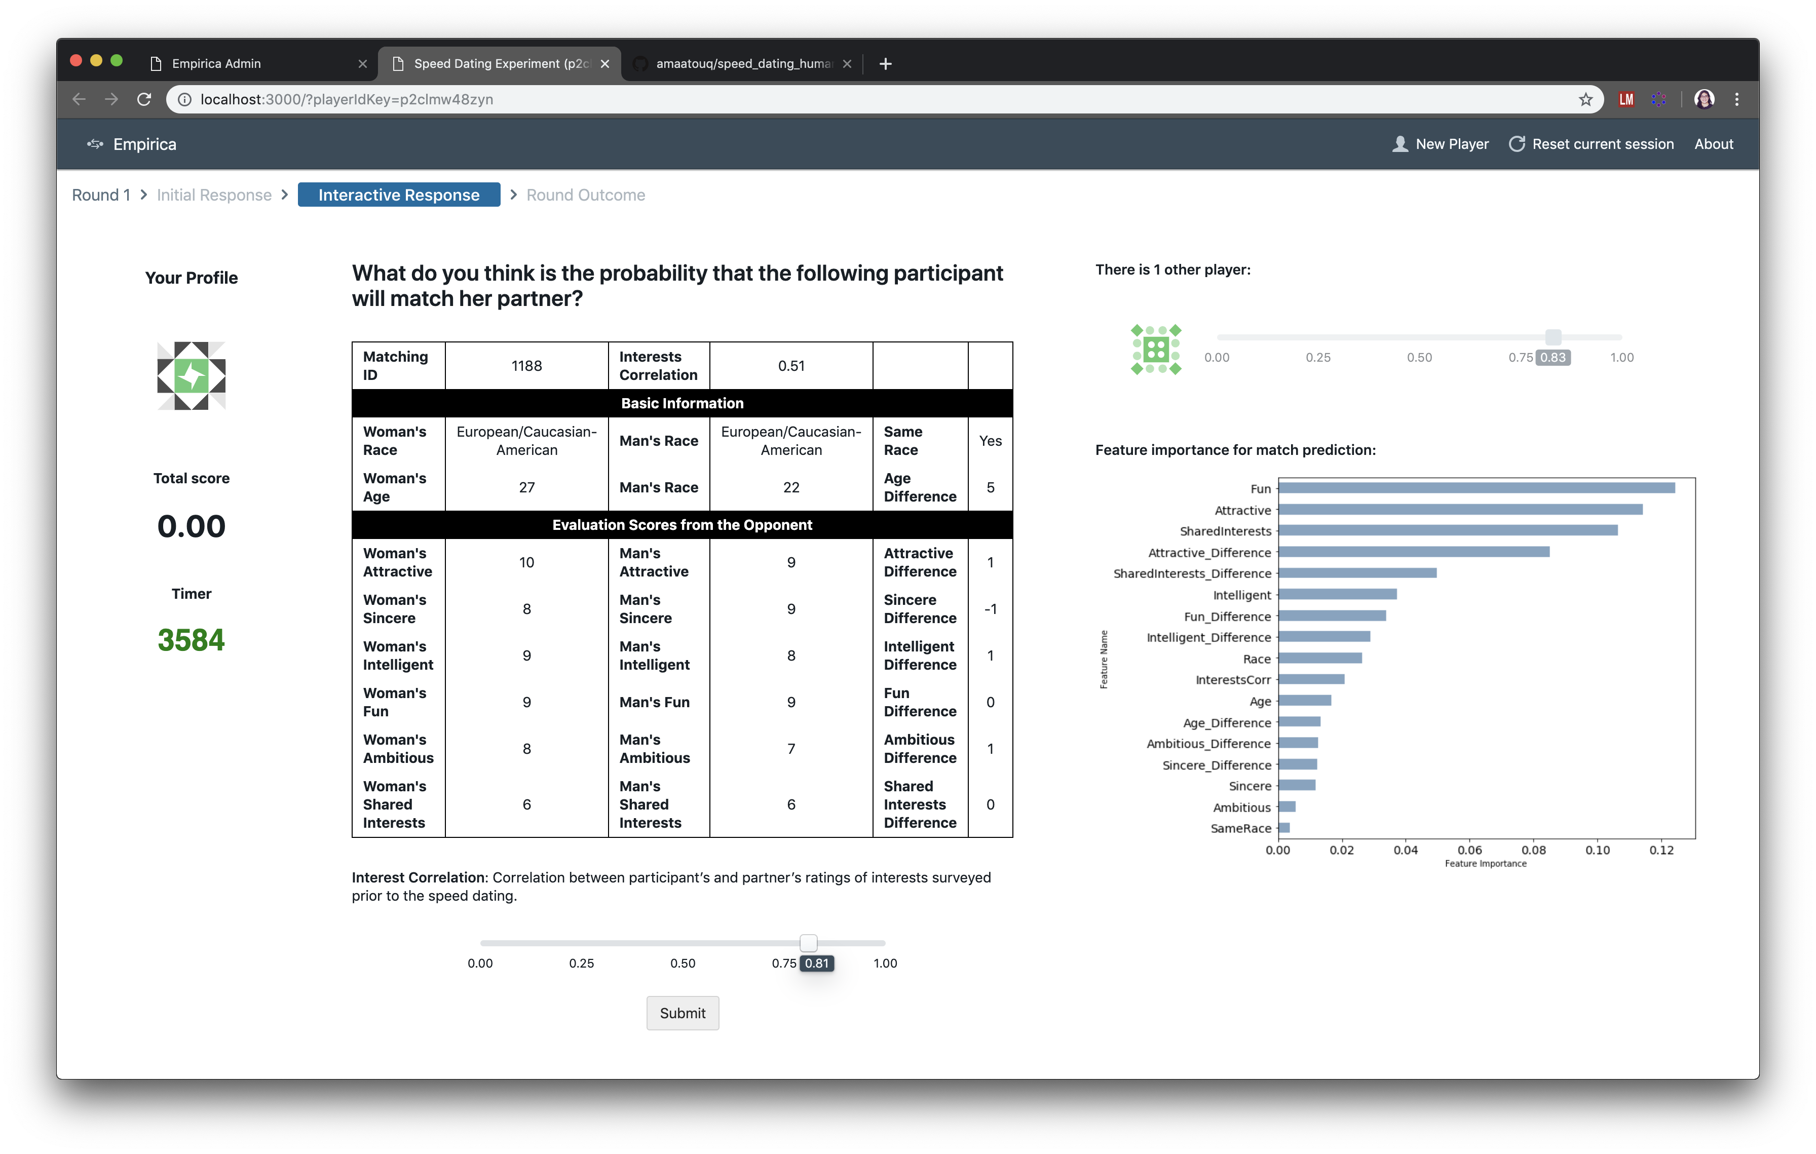Click the browser back arrow

[x=79, y=99]
